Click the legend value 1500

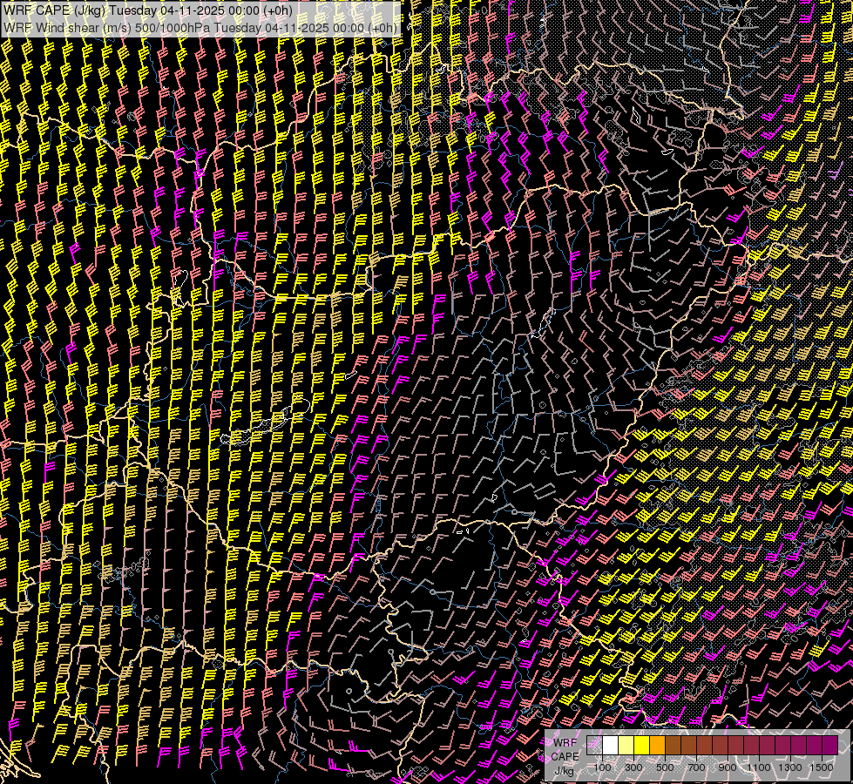pyautogui.click(x=822, y=767)
